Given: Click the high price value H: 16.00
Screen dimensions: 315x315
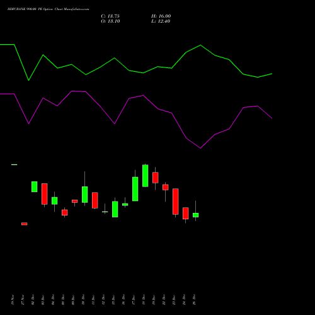Looking at the screenshot, I should [x=161, y=16].
